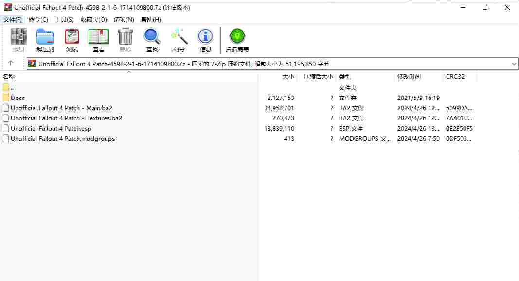Select the parent folder '..' icon
Image resolution: width=519 pixels, height=281 pixels.
pyautogui.click(x=6, y=87)
